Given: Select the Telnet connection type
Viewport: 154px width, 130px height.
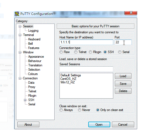Looking at the screenshot, I should [x=76, y=52].
